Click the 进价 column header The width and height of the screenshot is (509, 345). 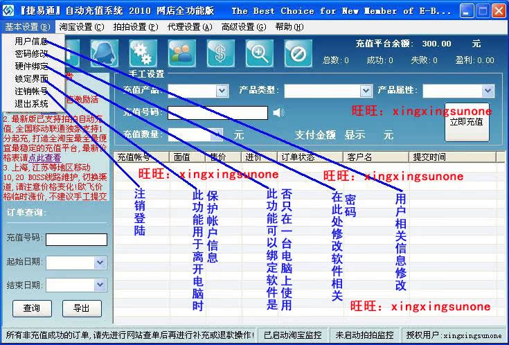click(260, 157)
